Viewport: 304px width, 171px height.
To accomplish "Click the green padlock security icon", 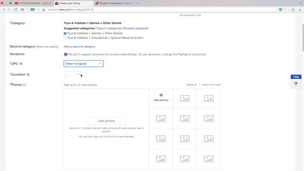I will pyautogui.click(x=44, y=9).
